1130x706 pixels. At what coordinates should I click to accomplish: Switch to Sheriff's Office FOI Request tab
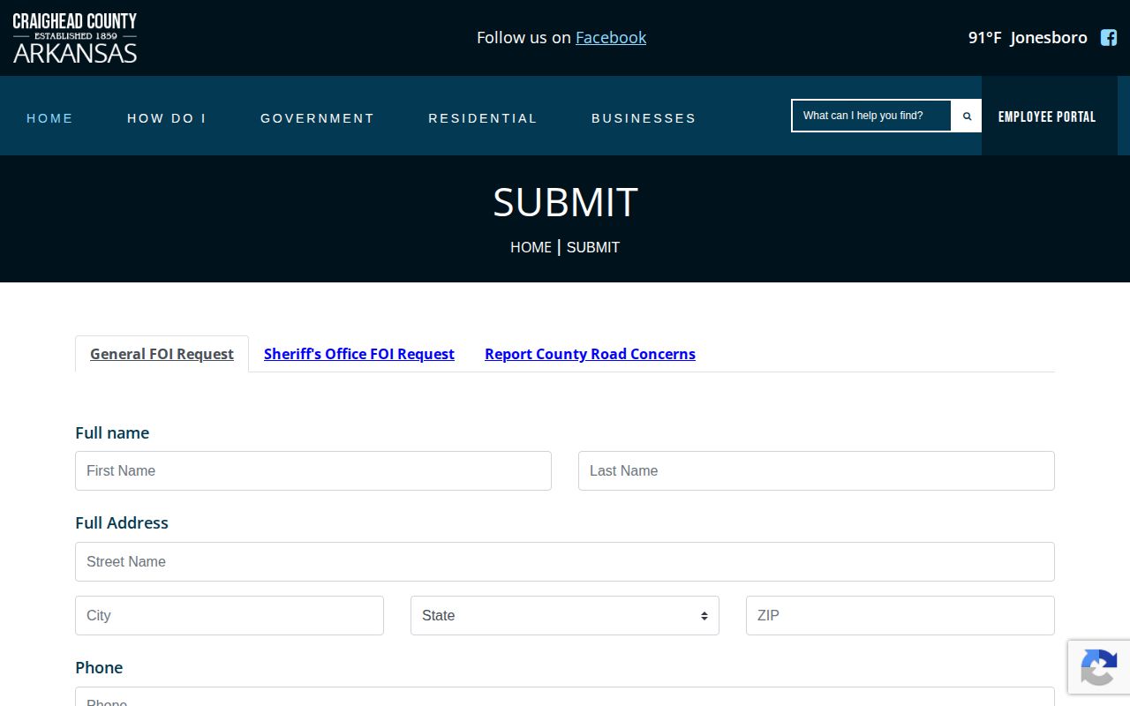click(359, 354)
